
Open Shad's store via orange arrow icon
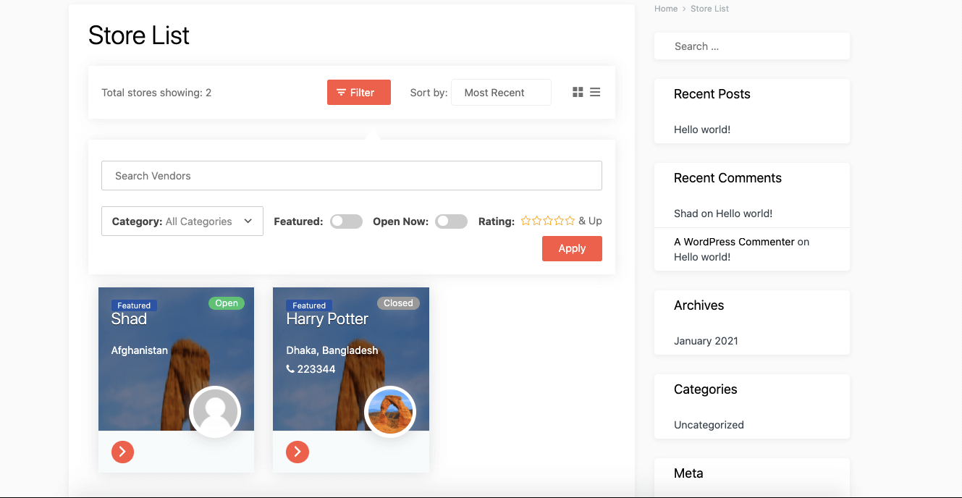click(122, 452)
